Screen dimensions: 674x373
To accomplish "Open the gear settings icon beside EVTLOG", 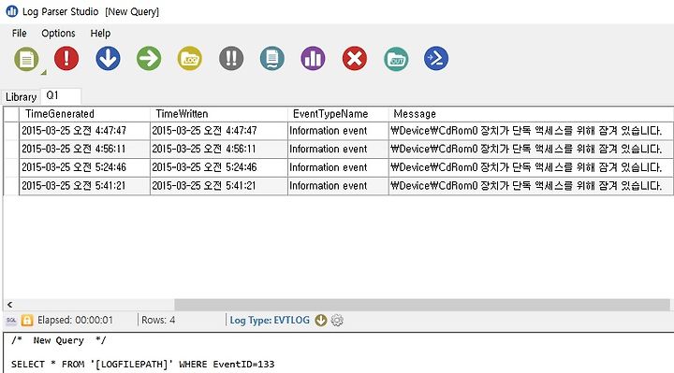I will tap(337, 321).
